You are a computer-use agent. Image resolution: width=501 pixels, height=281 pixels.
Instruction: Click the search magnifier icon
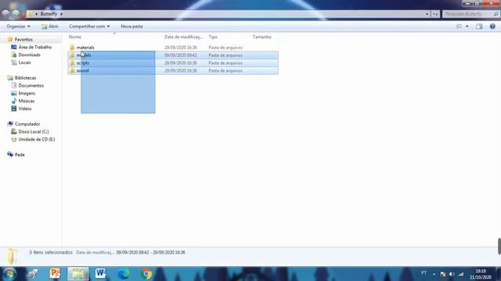496,14
